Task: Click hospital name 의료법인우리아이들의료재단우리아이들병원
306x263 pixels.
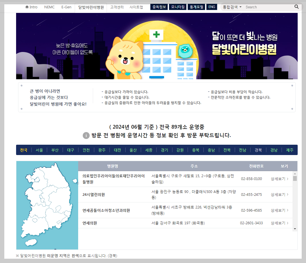Action: pos(113,179)
